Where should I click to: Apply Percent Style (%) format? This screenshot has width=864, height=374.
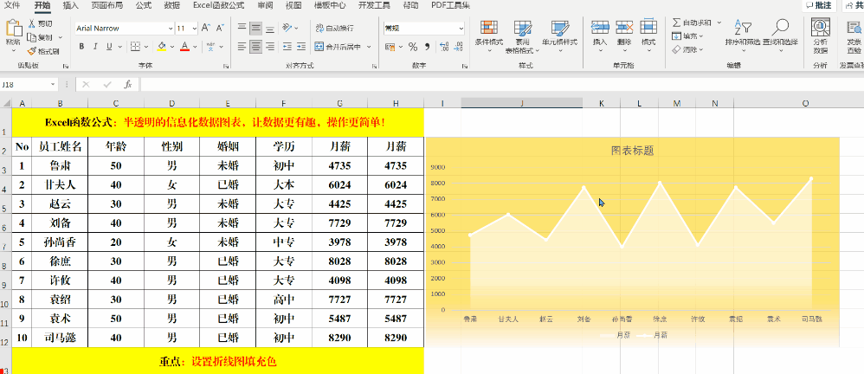(413, 47)
